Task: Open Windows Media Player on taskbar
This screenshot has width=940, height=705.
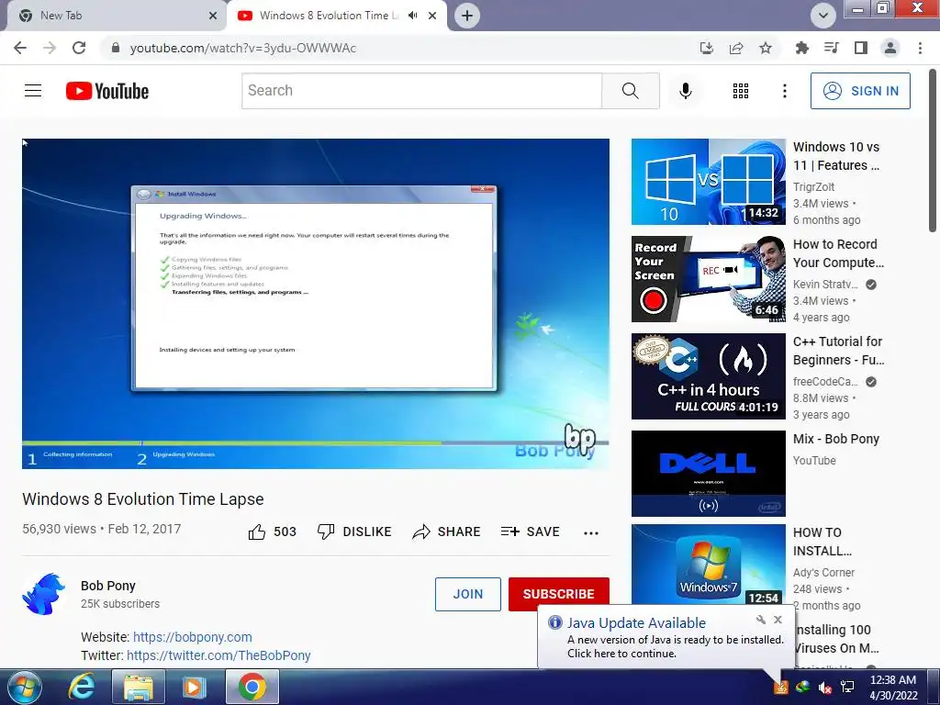Action: click(x=195, y=687)
